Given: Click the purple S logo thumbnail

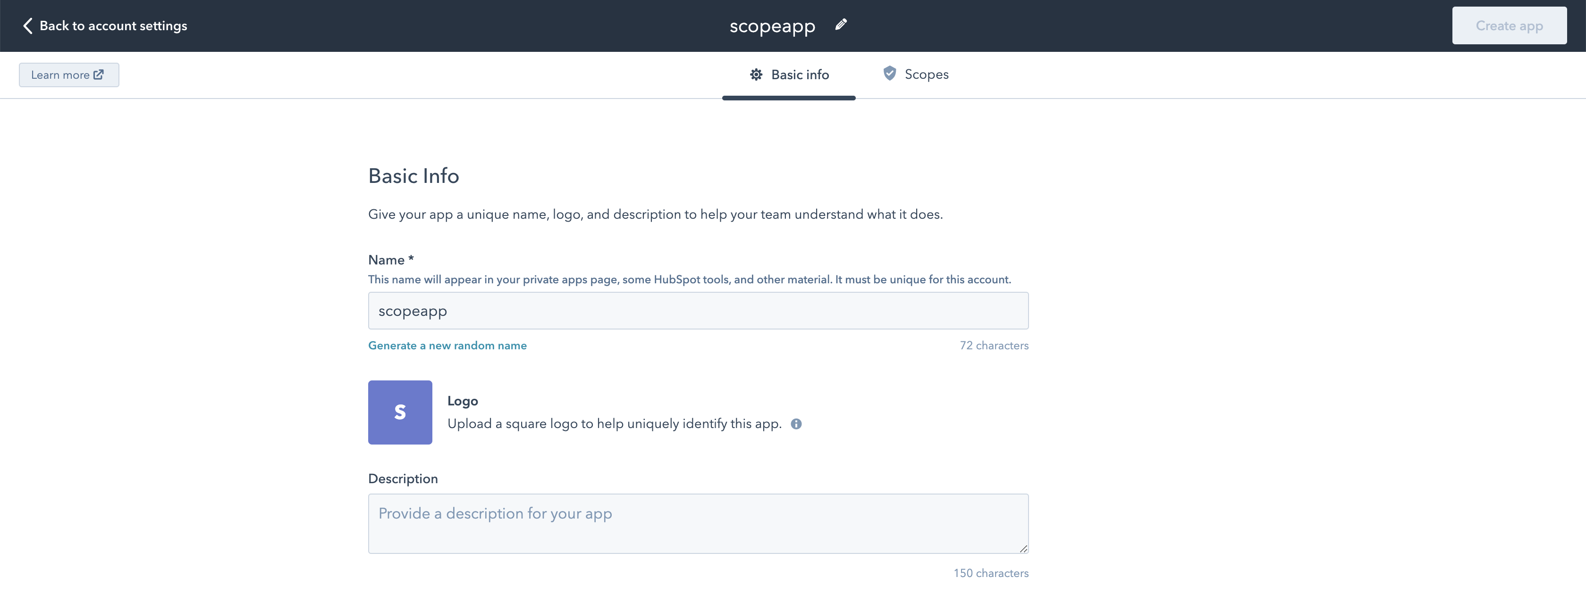Looking at the screenshot, I should 400,412.
